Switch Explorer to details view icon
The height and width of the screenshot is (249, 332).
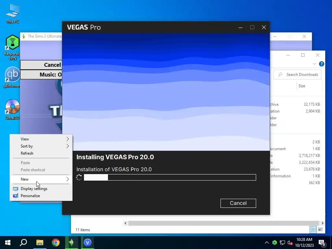pos(314,230)
